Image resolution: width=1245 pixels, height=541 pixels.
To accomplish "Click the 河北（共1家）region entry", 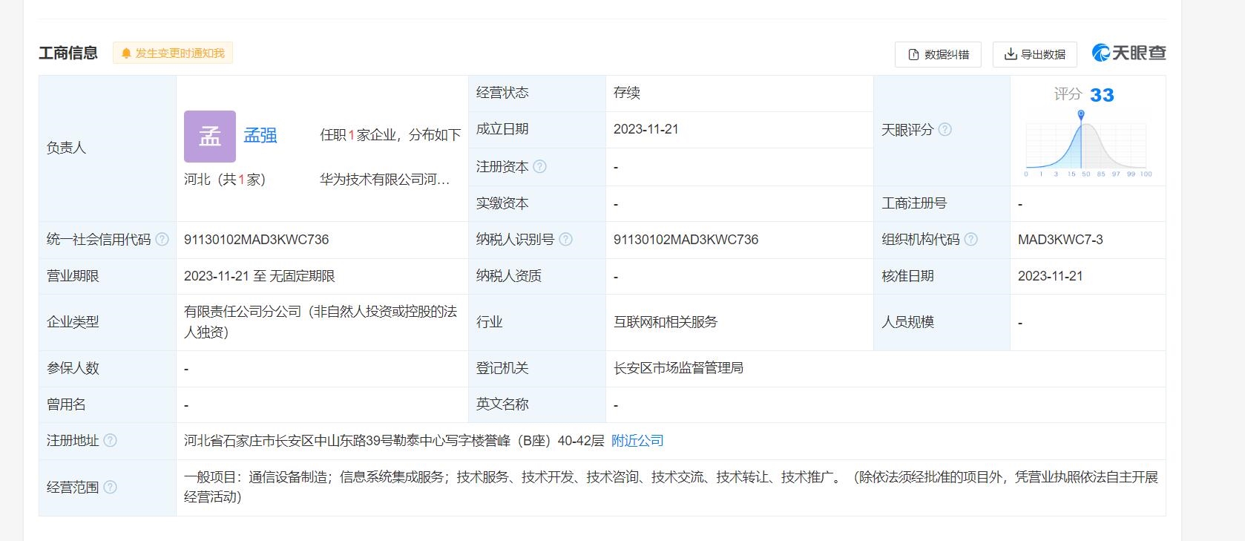I will [x=225, y=180].
